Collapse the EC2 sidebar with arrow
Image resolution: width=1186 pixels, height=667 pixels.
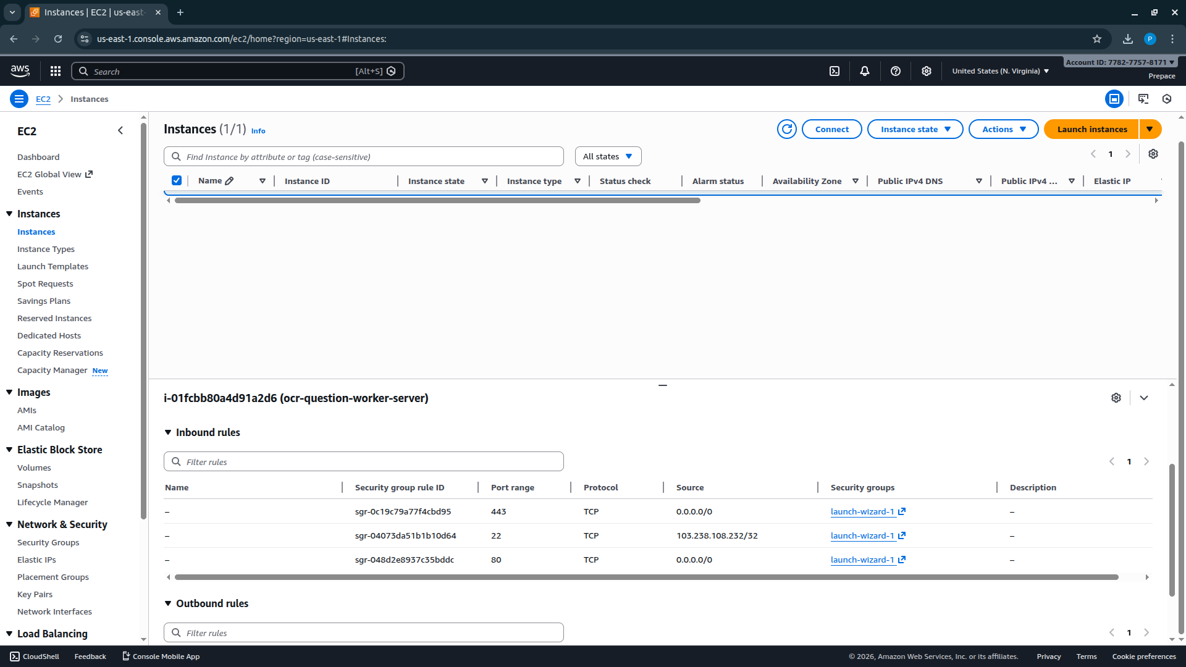120,130
